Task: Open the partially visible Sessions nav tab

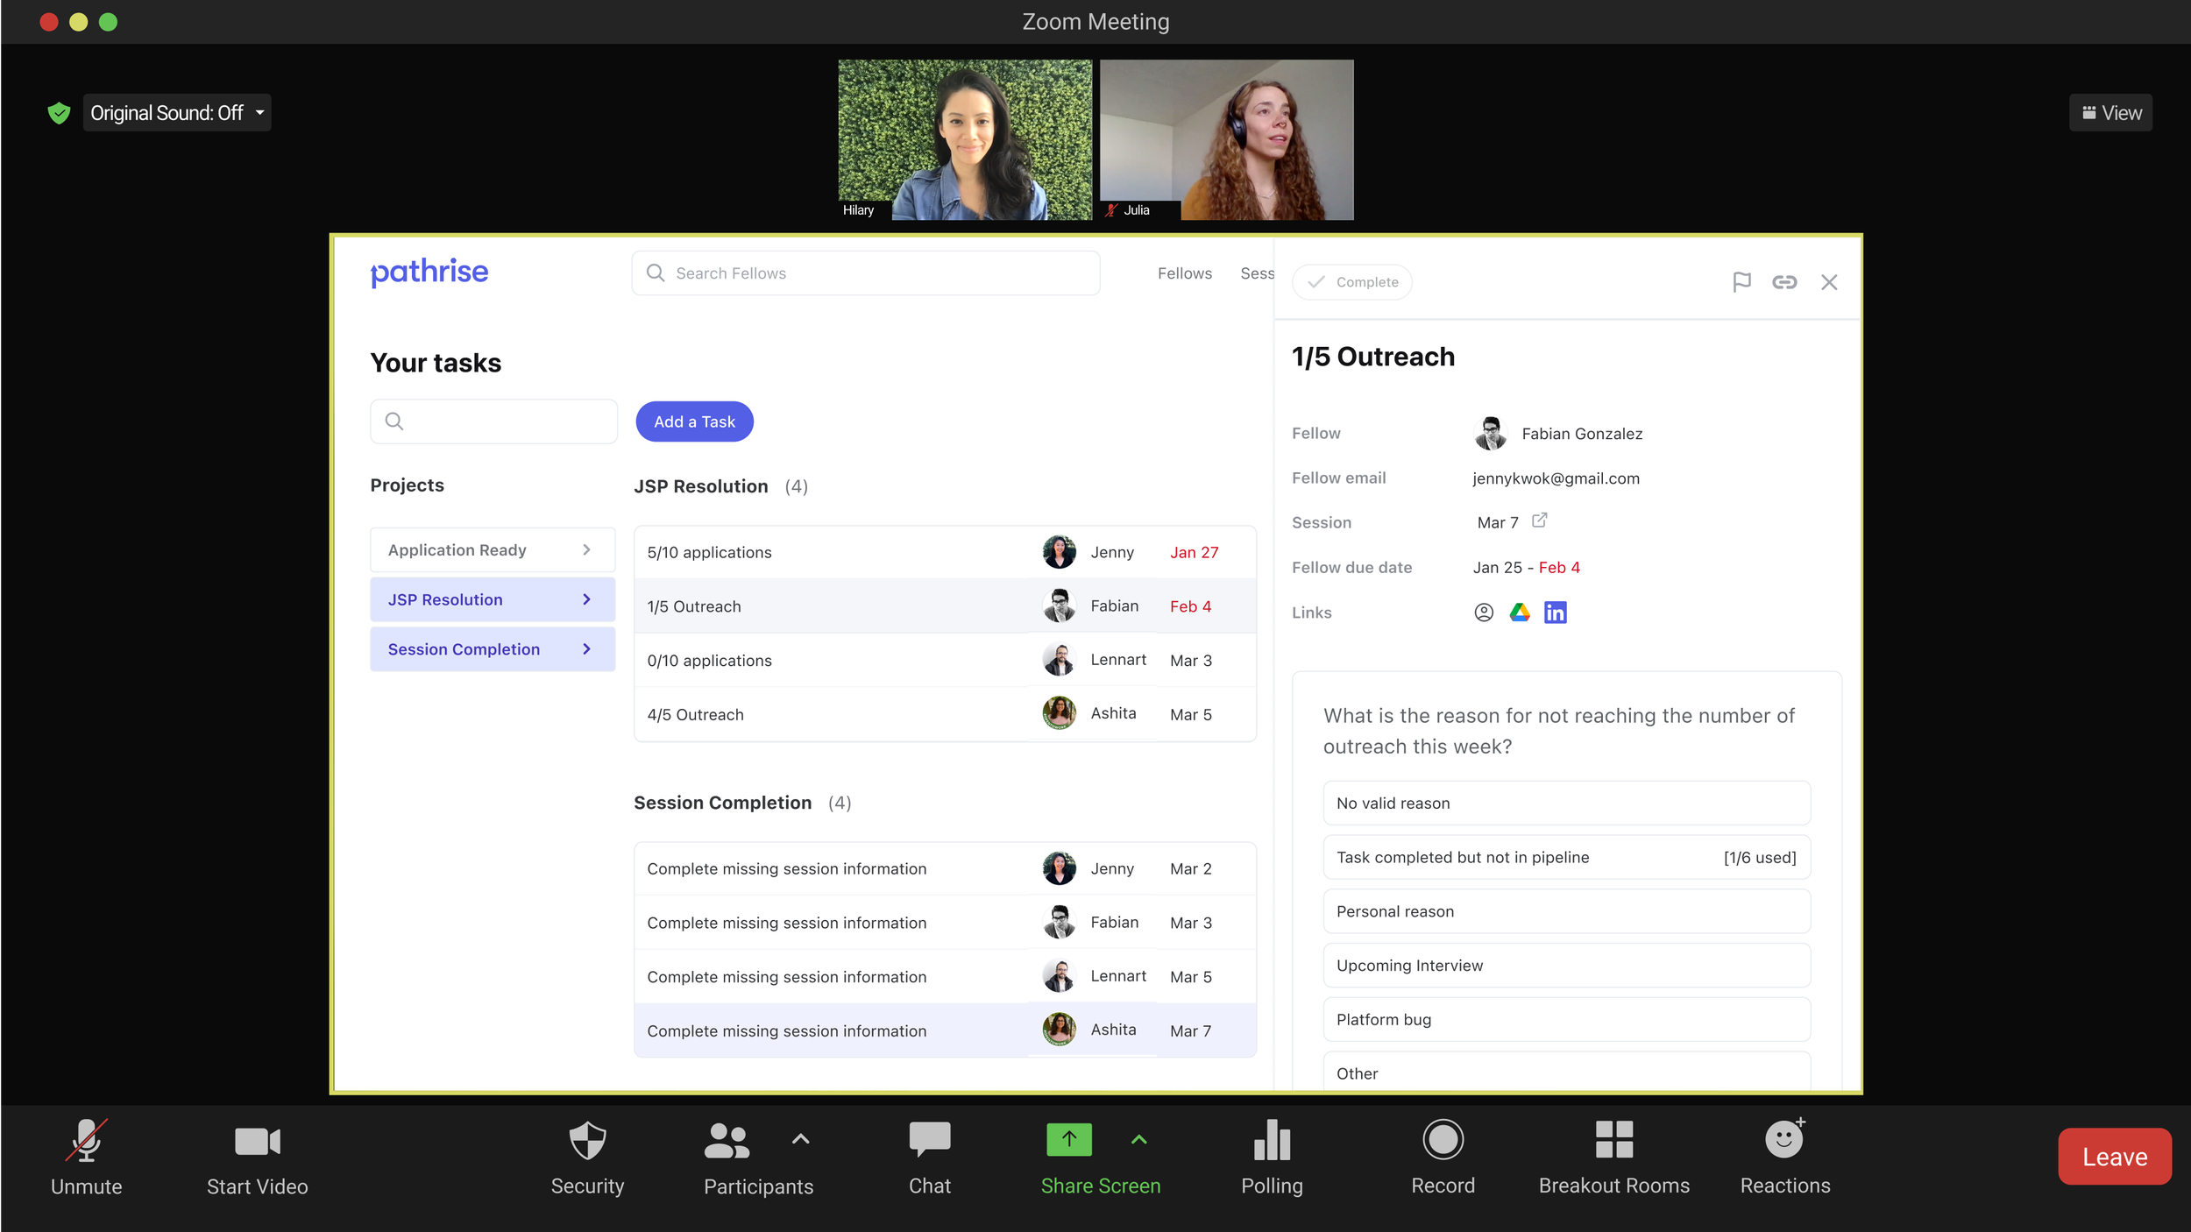Action: [1257, 273]
